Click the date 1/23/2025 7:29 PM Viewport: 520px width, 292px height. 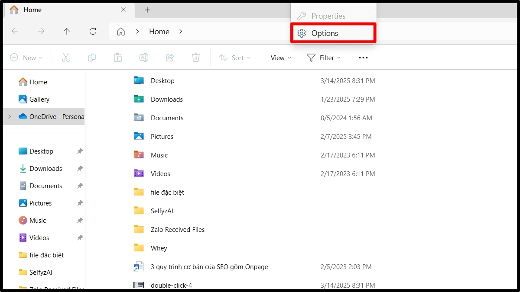[x=348, y=99]
